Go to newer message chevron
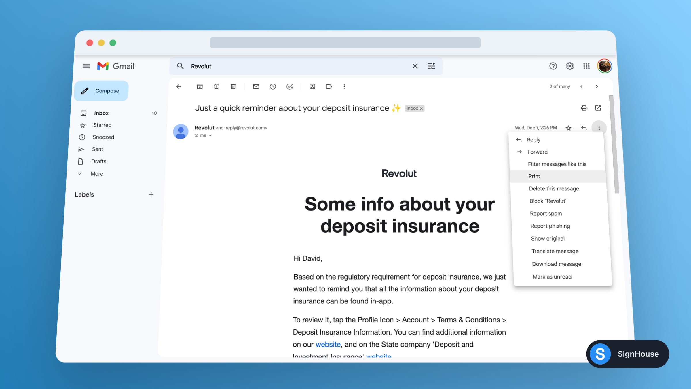This screenshot has width=691, height=389. (x=582, y=86)
